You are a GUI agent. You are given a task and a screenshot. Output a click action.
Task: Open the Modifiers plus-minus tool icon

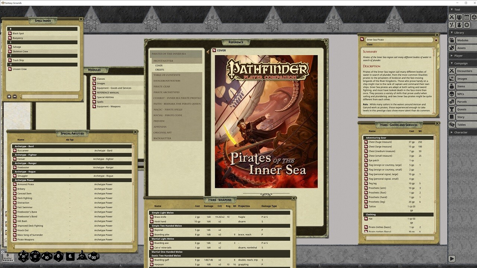[x=452, y=24]
